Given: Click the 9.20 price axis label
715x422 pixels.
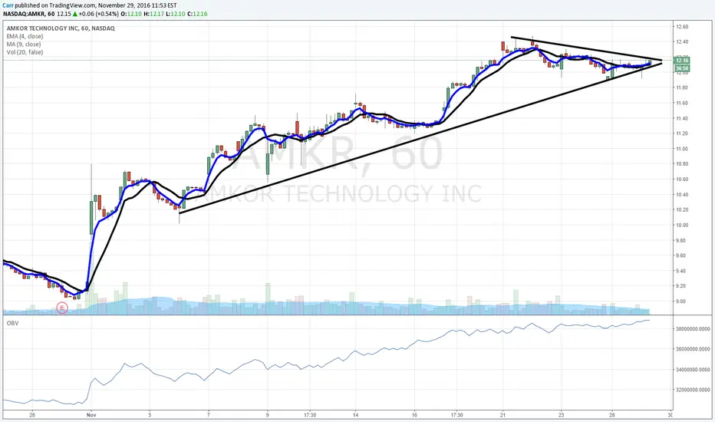Looking at the screenshot, I should [682, 286].
